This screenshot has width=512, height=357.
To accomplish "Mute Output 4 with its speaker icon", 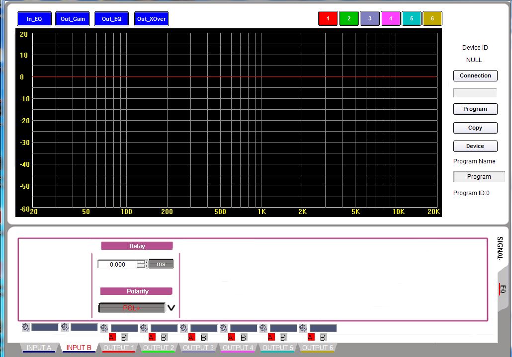I will point(224,328).
